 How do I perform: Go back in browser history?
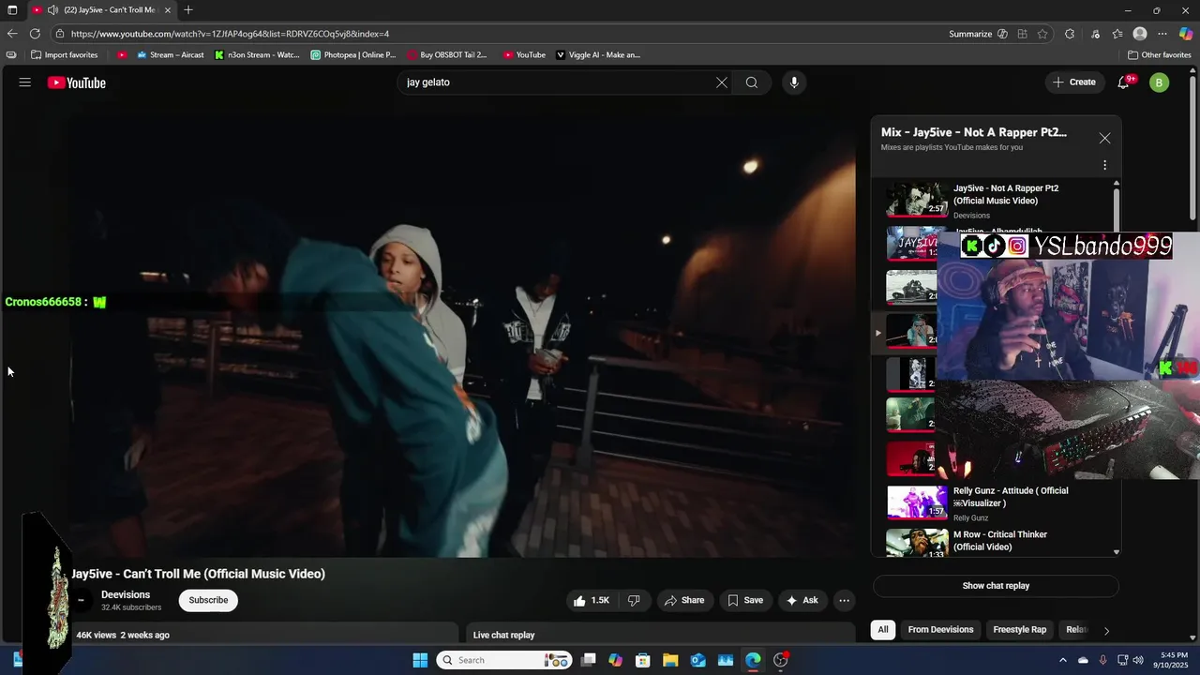point(12,34)
